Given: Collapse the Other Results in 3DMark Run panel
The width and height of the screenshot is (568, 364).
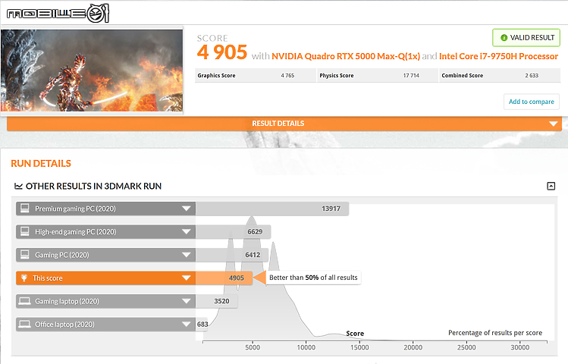Looking at the screenshot, I should point(551,186).
